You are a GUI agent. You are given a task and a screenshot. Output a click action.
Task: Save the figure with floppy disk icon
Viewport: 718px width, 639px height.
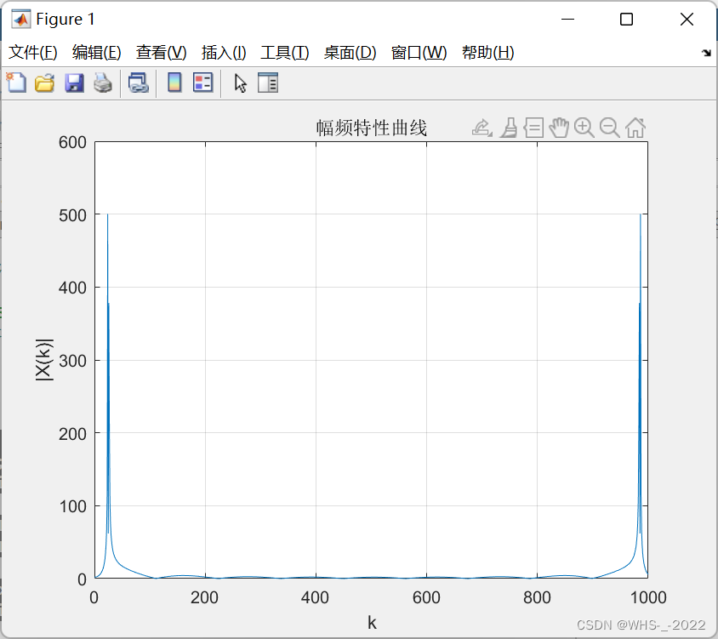(x=74, y=83)
